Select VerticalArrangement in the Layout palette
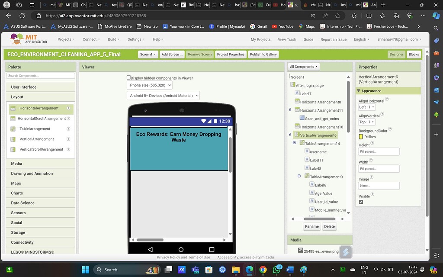The image size is (443, 277). 38,139
